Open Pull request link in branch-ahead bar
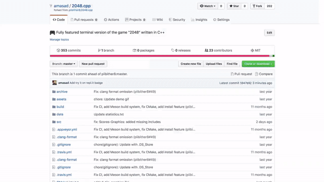This screenshot has width=324, height=182. click(241, 74)
